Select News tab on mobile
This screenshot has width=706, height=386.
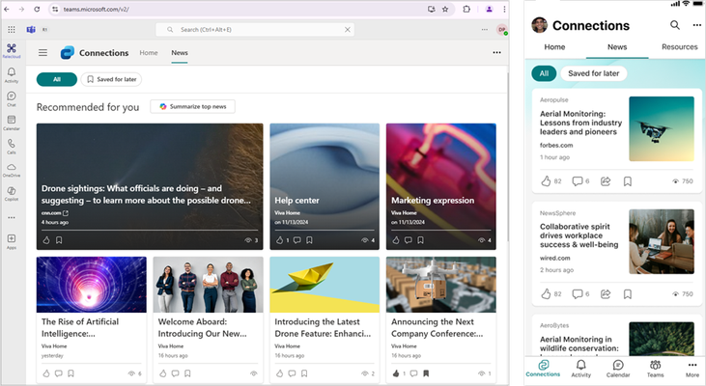[x=617, y=46]
